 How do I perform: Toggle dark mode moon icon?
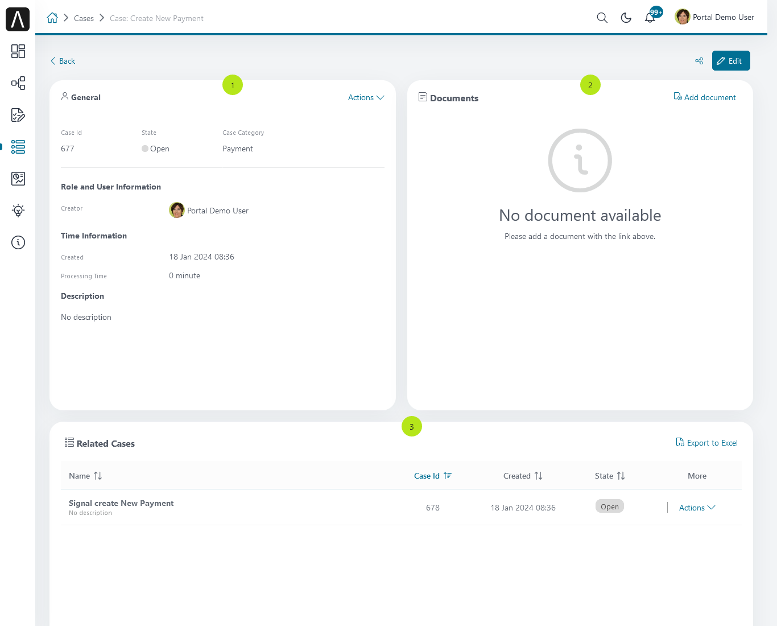tap(626, 18)
